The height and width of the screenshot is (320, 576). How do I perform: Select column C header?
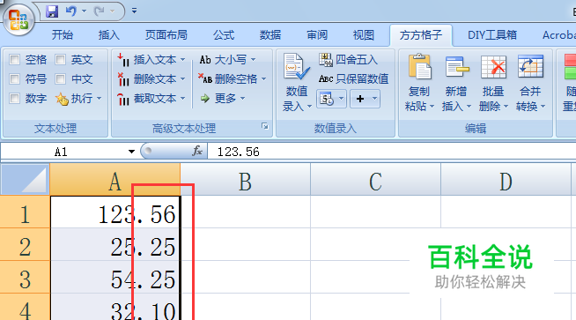[x=375, y=180]
